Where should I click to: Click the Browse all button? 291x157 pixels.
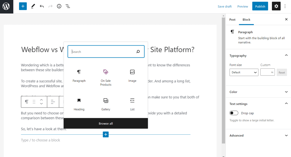click(x=106, y=123)
